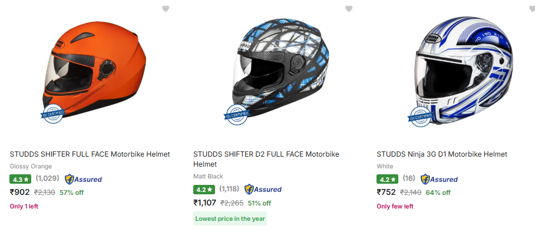Open STUDDS Ninja 3G D1 Motorbike Helmet link
535x232 pixels.
442,154
